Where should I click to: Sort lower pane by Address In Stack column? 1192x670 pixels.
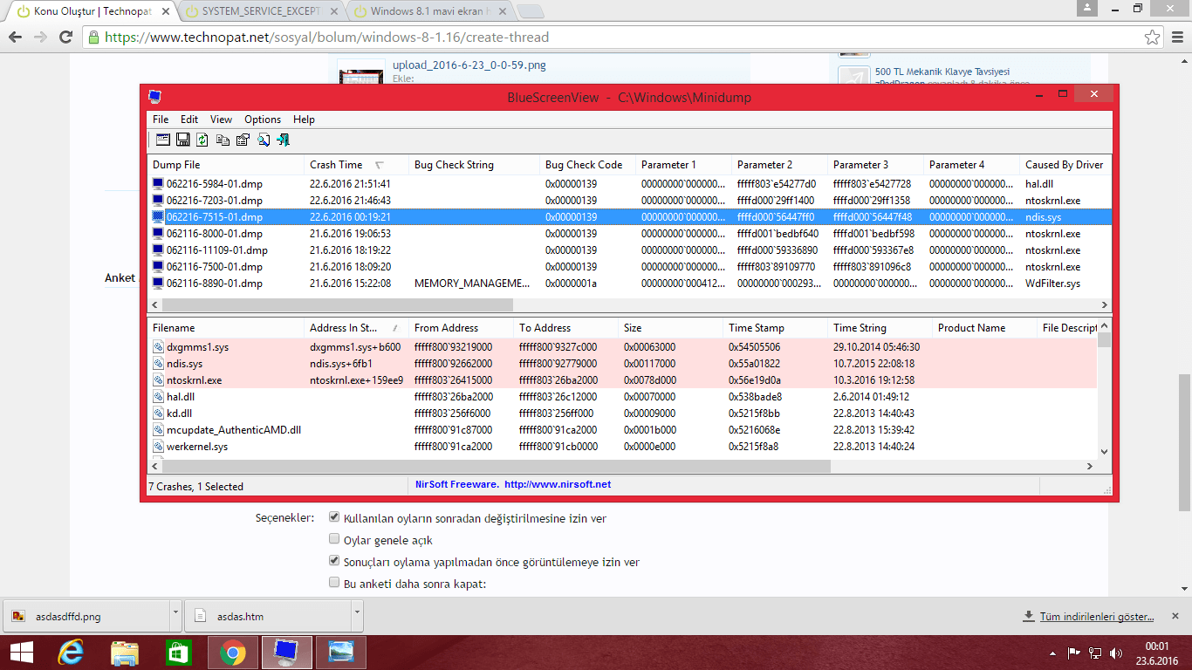click(356, 328)
